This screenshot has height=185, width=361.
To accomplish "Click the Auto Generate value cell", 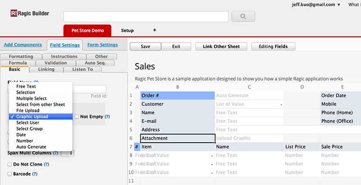I will 250,95.
